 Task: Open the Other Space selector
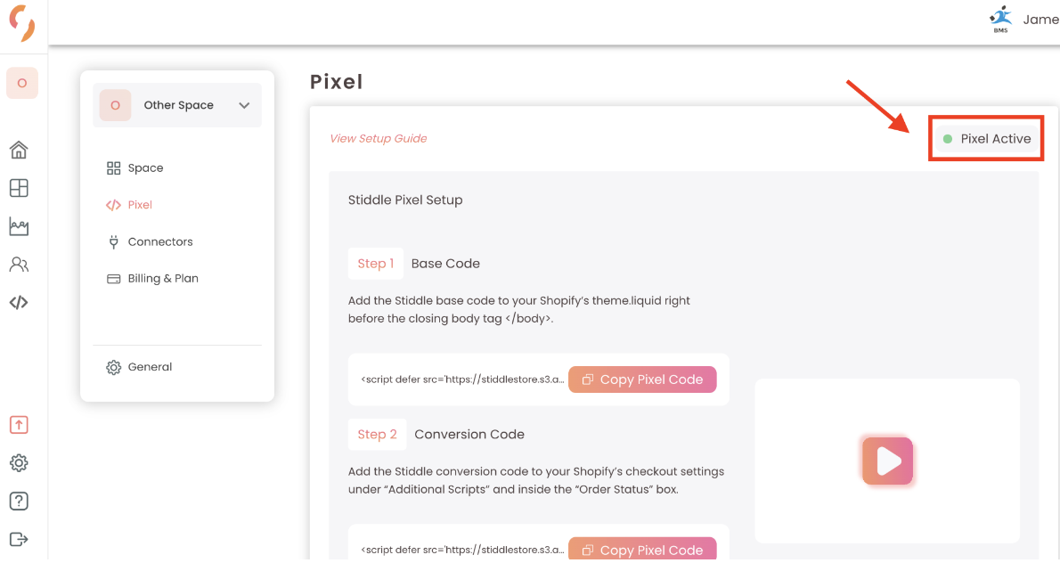(177, 105)
